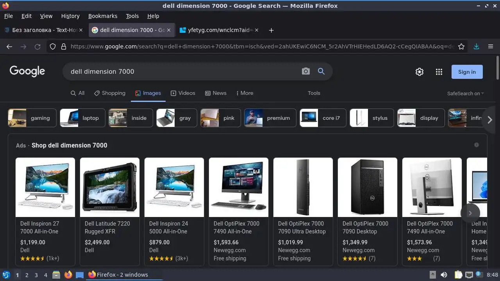This screenshot has height=281, width=500.
Task: Close the yfetyg.com tab
Action: pos(257,30)
